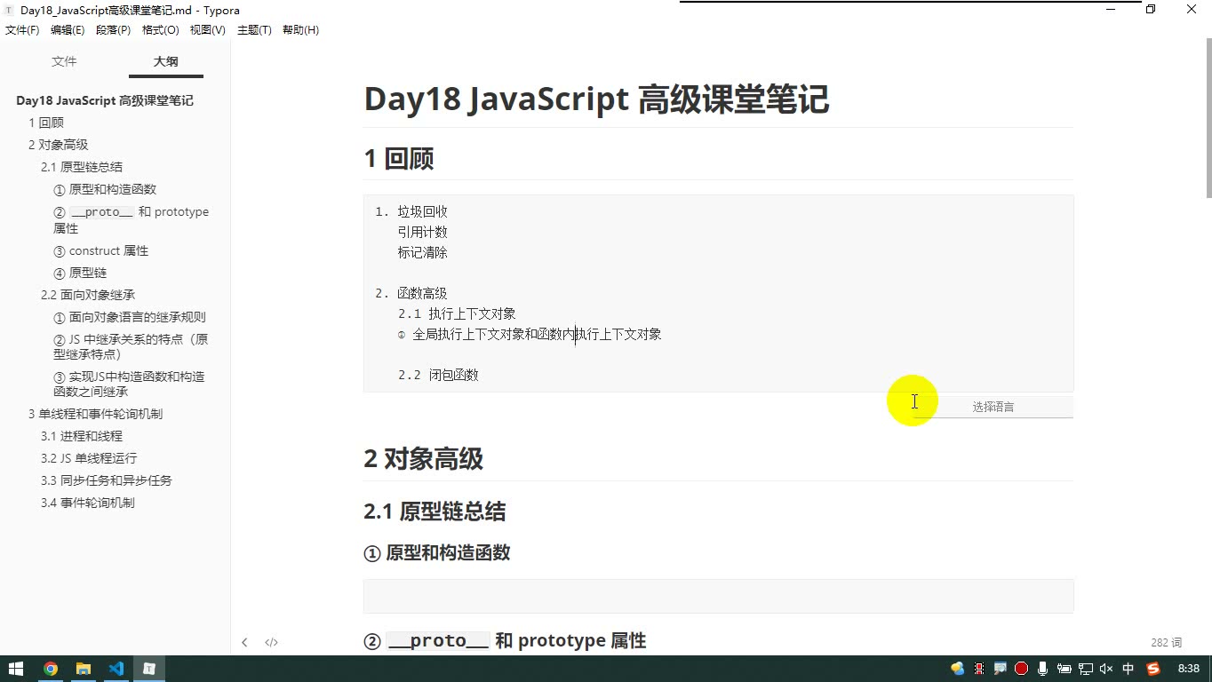Image resolution: width=1212 pixels, height=682 pixels.
Task: Open the 主题(T) menu
Action: [254, 30]
